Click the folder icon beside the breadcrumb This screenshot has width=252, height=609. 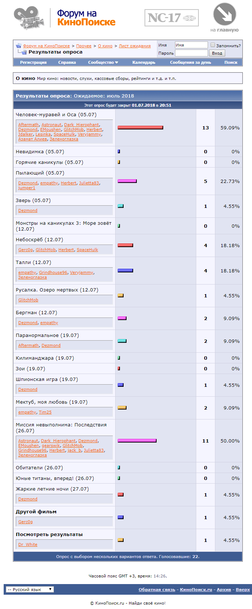pos(18,46)
